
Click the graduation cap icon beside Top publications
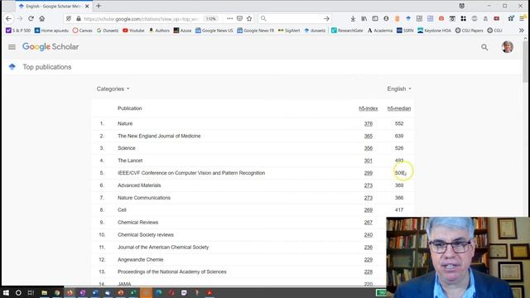click(x=12, y=66)
